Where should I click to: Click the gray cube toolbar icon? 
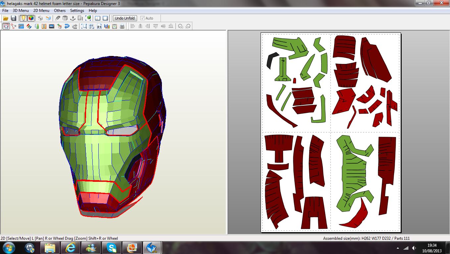coord(40,18)
